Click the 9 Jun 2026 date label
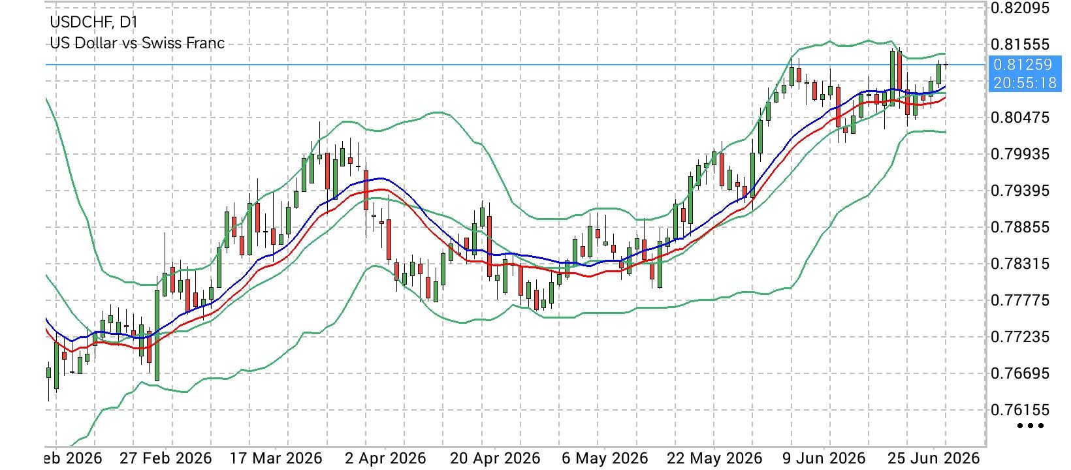1071x470 pixels. click(x=824, y=458)
